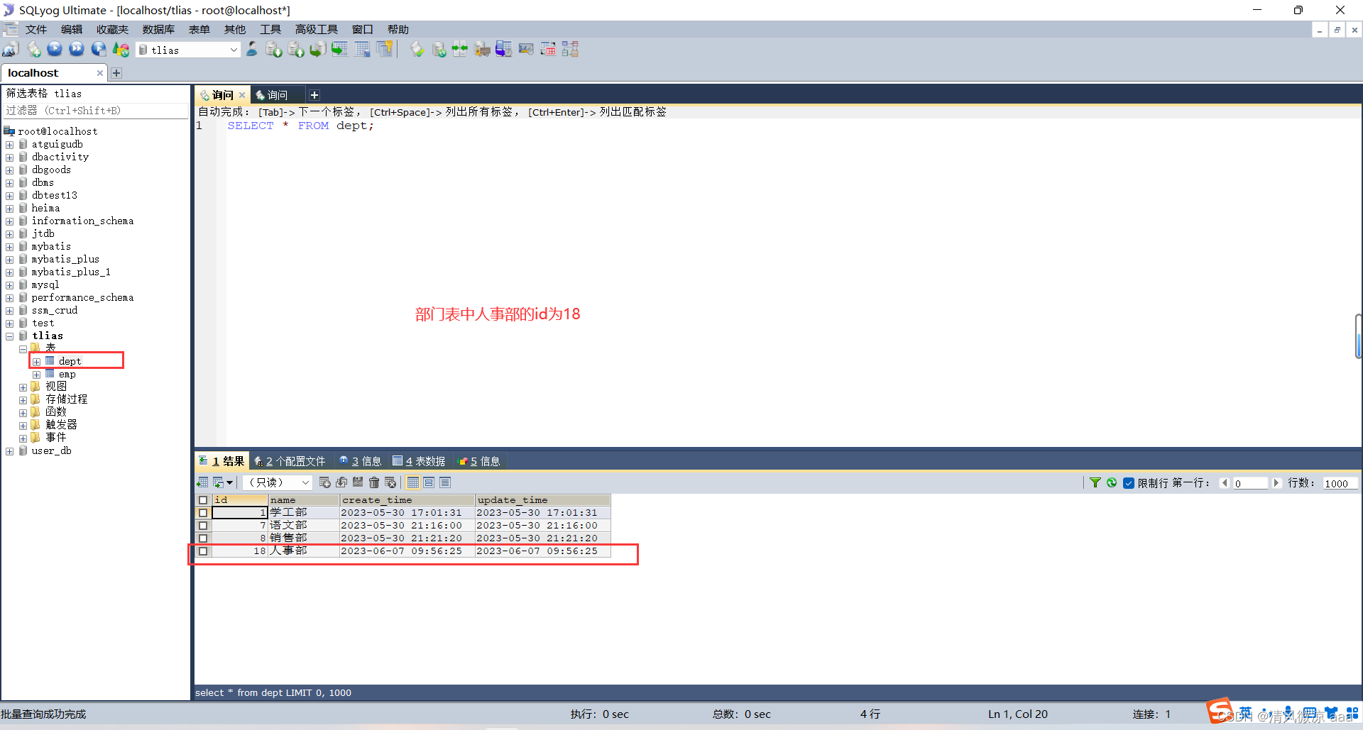The image size is (1363, 730).
Task: Expand the emp table node
Action: [36, 375]
